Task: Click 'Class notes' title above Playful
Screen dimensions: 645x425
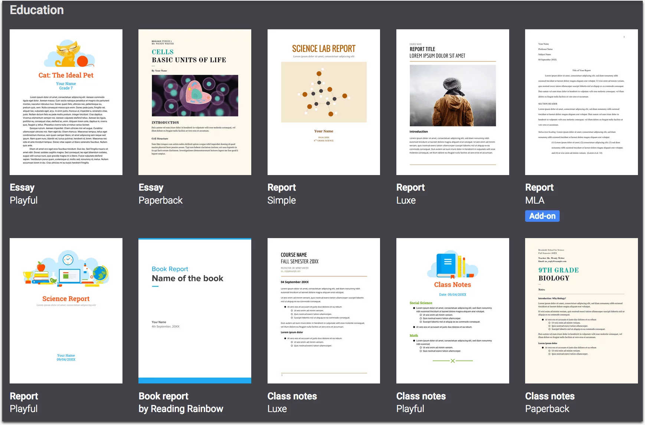Action: click(421, 396)
